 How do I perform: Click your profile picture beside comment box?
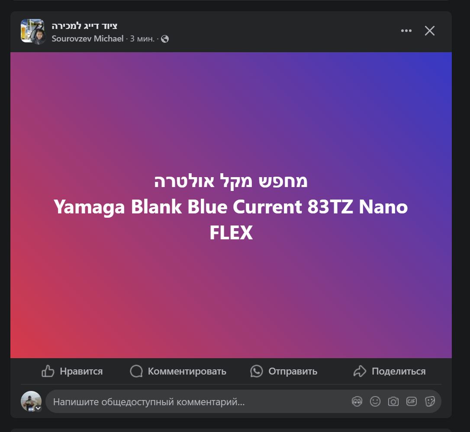click(x=31, y=401)
